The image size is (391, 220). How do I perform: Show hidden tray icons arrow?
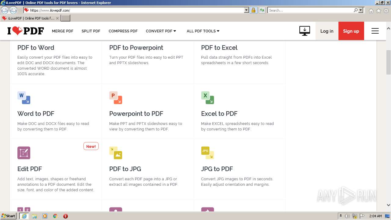click(x=341, y=216)
